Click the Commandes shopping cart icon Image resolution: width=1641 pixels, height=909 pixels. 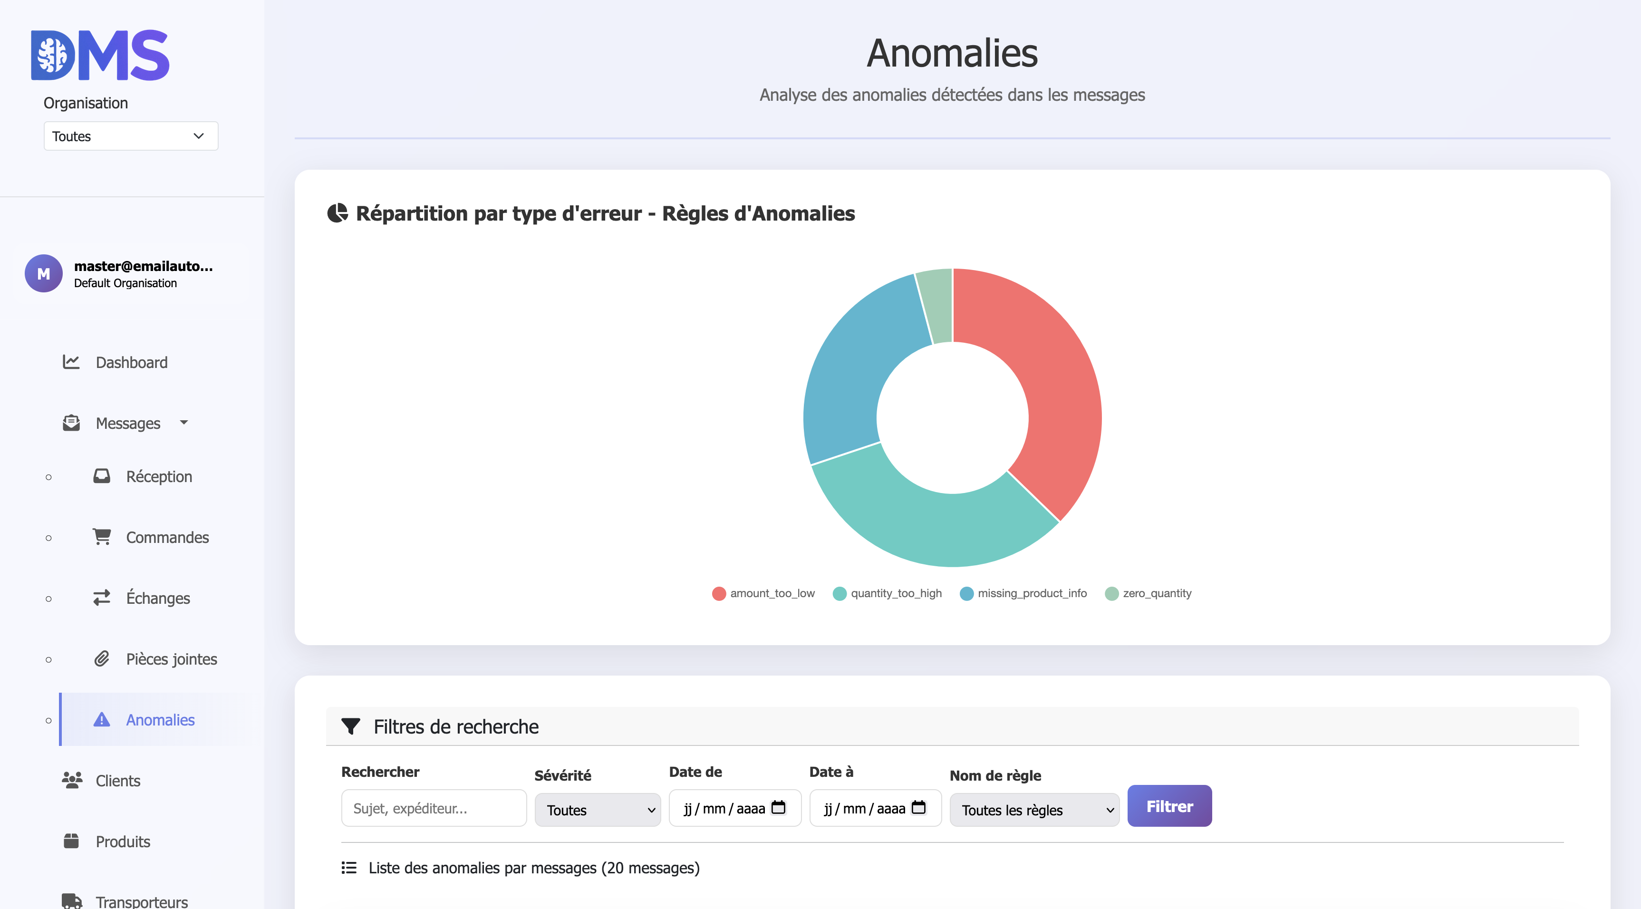pos(101,536)
